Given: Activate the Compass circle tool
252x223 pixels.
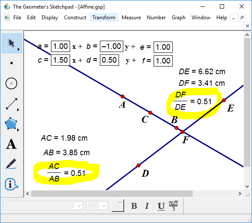Looking at the screenshot, I should (12, 84).
